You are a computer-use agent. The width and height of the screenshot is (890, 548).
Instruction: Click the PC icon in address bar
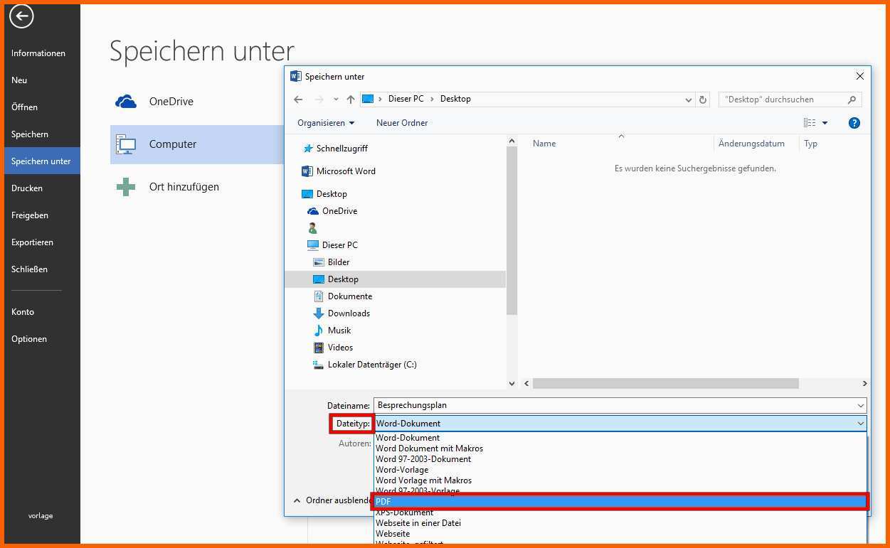click(368, 99)
